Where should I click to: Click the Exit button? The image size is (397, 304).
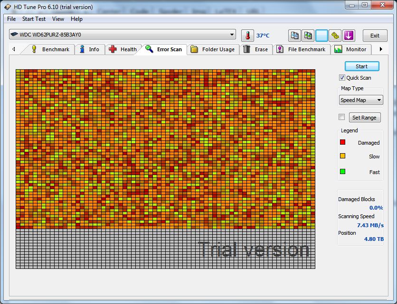pos(375,36)
